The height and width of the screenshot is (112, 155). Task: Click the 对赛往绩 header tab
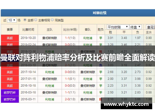[x=100, y=13]
